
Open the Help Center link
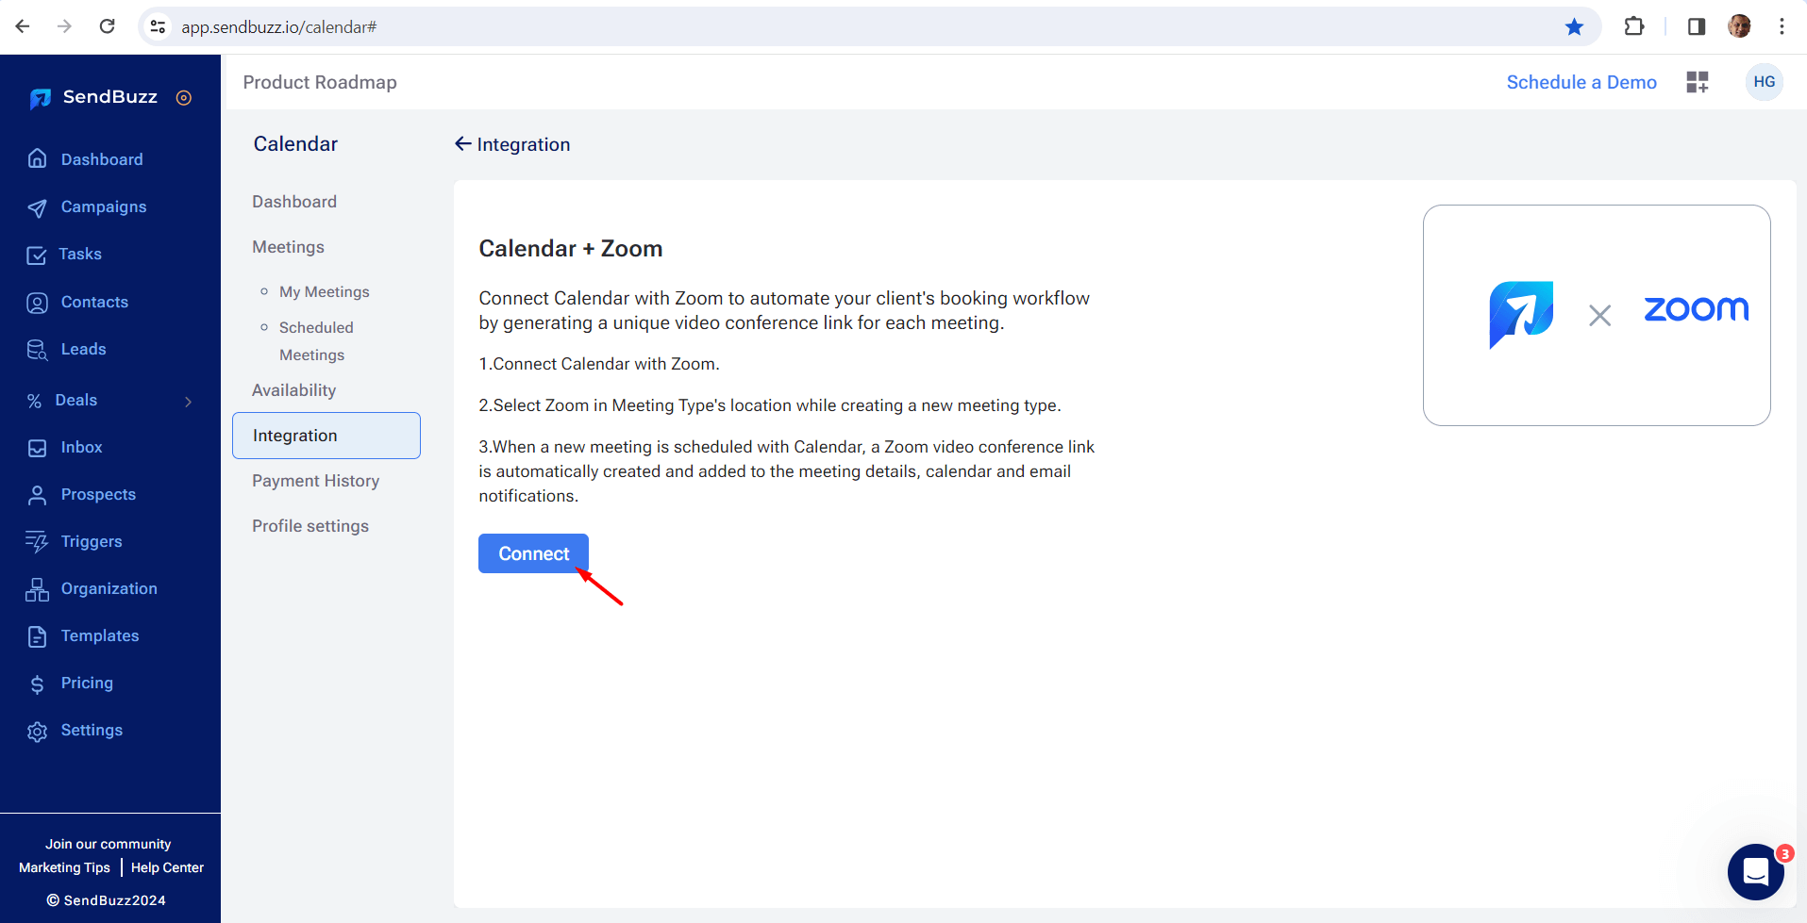(x=167, y=867)
